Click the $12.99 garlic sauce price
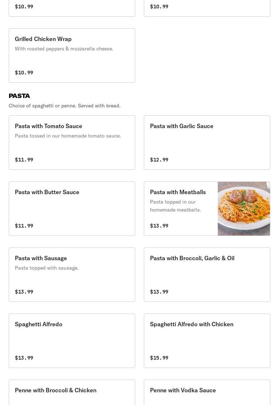Image resolution: width=279 pixels, height=405 pixels. pos(159,160)
